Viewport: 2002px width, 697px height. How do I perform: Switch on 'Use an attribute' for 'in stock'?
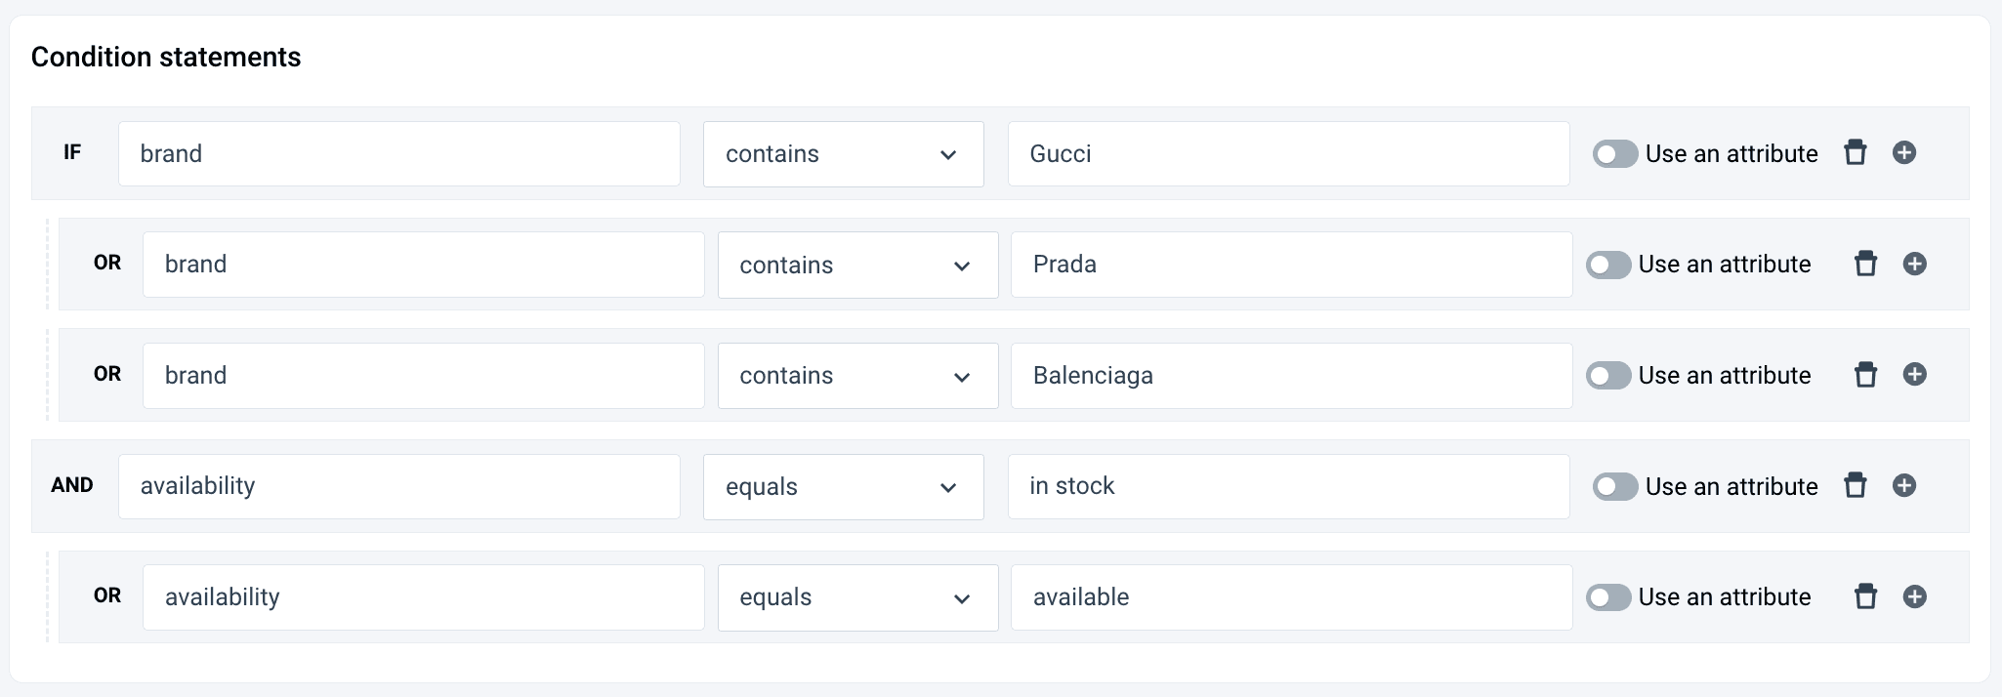point(1614,487)
